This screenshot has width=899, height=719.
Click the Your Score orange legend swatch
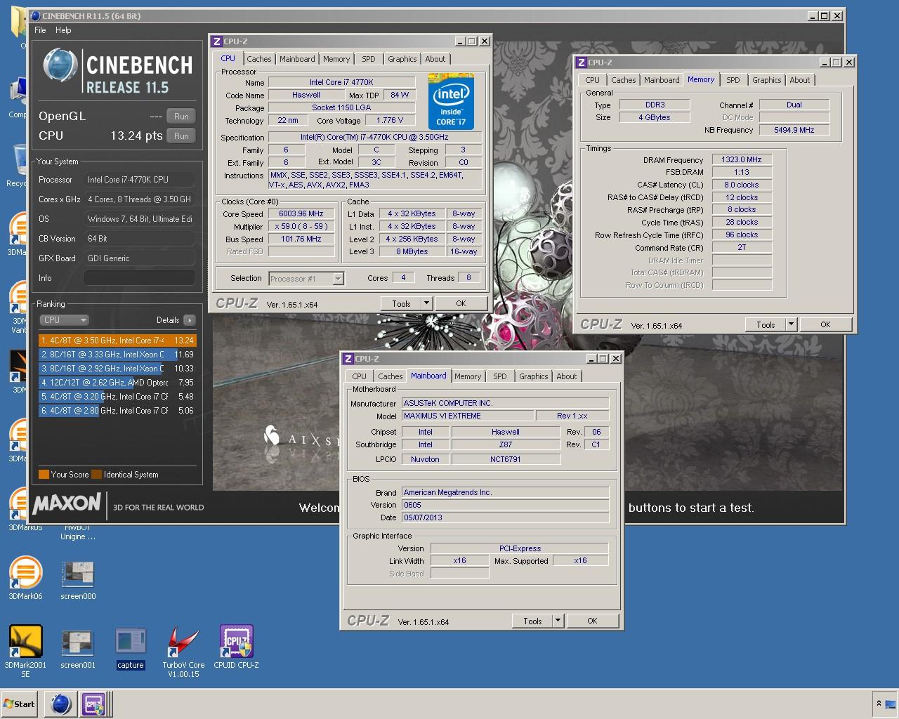44,475
